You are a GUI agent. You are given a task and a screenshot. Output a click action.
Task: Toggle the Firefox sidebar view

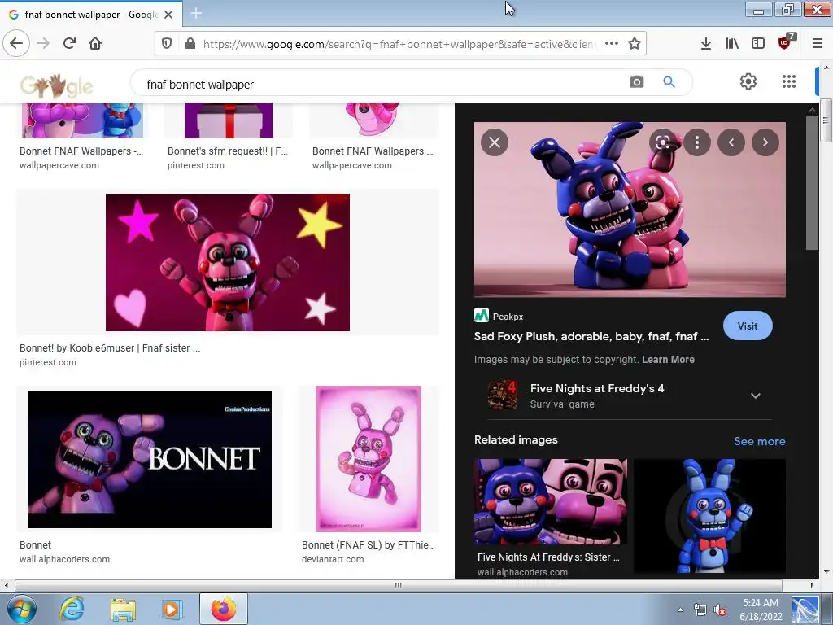758,44
